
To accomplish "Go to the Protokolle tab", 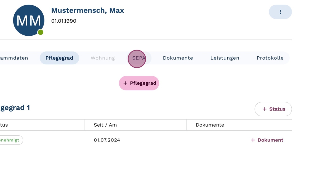I will (270, 58).
